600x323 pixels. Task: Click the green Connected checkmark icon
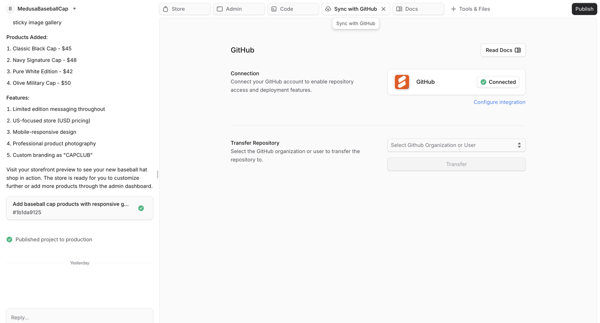483,82
